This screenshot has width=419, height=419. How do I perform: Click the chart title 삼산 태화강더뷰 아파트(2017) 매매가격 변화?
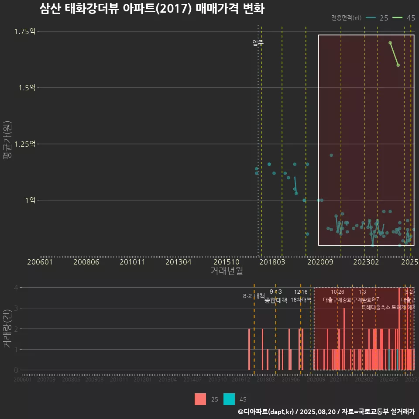pos(152,9)
